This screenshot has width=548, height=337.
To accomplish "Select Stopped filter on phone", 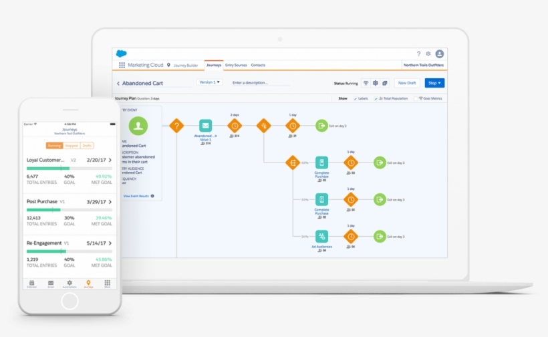I will tap(72, 145).
